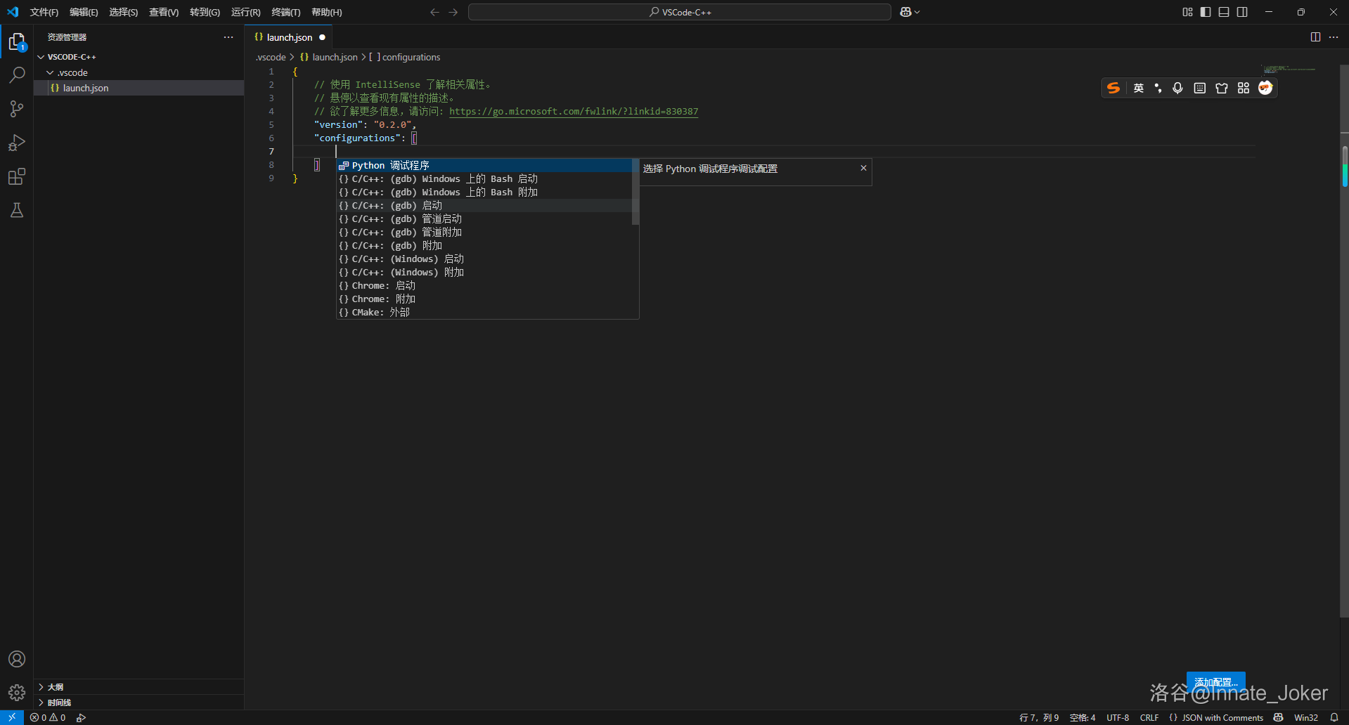1349x725 pixels.
Task: Open the Manage settings gear icon
Action: click(16, 692)
